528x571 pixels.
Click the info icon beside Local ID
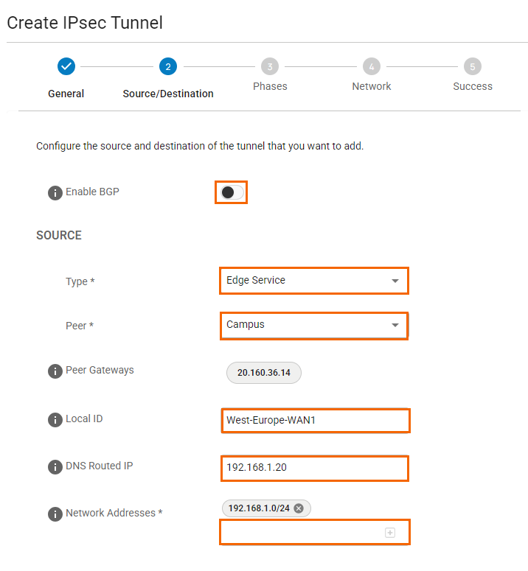tap(55, 420)
